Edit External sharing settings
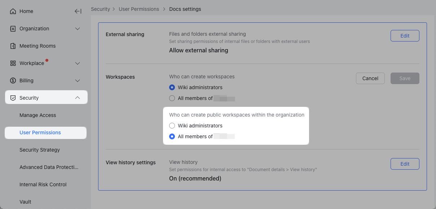The image size is (436, 209). tap(405, 36)
